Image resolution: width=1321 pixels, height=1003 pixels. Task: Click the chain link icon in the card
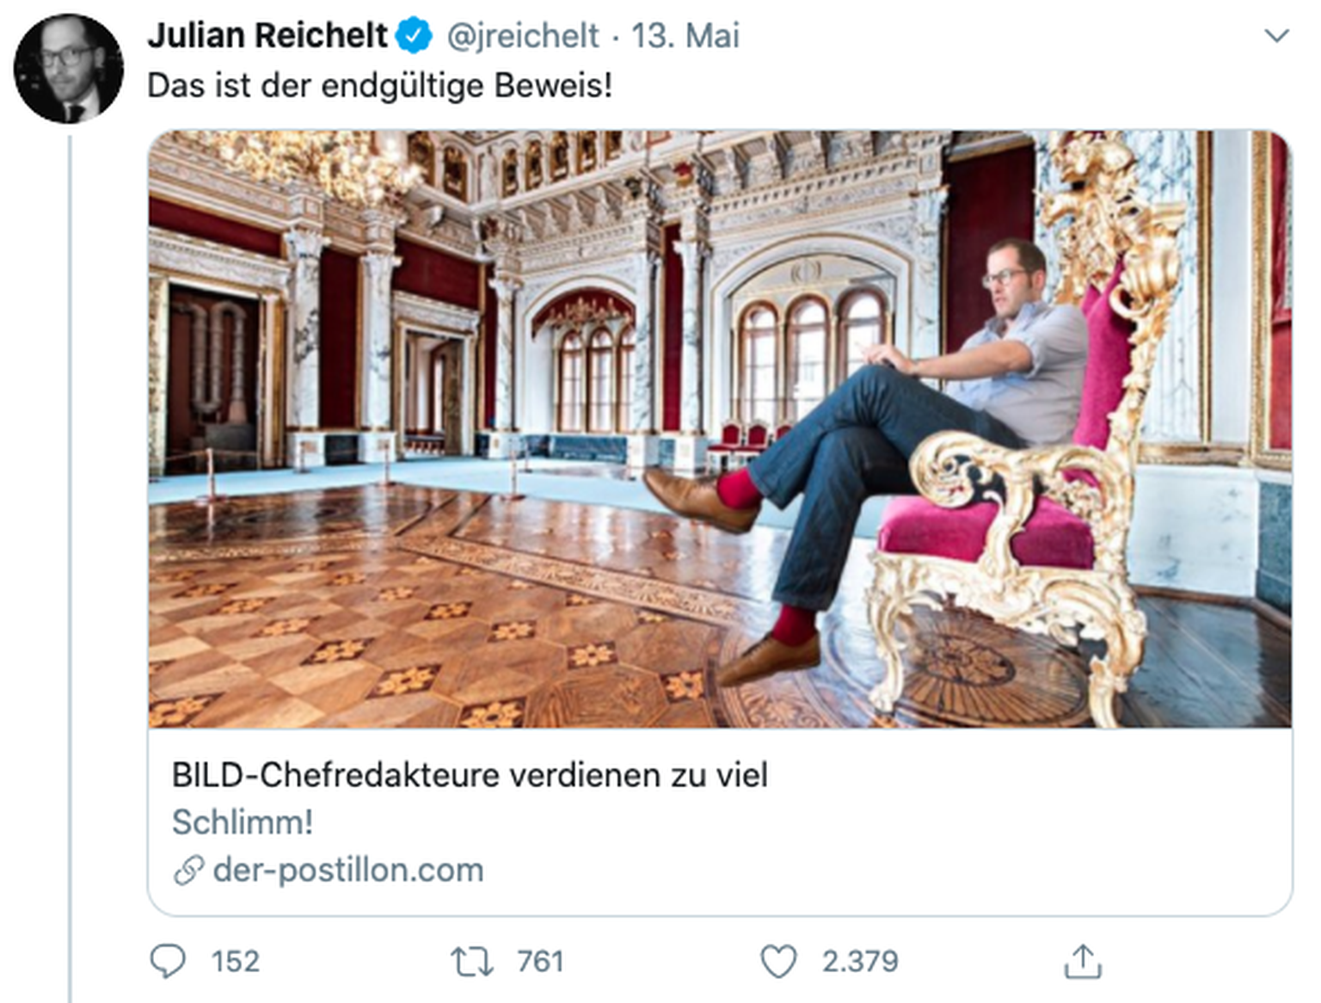point(188,871)
